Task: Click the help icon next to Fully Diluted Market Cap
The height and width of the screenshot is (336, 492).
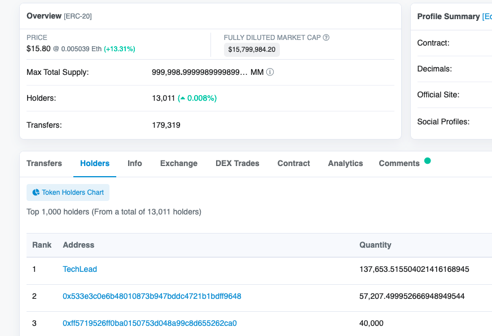Action: click(326, 38)
